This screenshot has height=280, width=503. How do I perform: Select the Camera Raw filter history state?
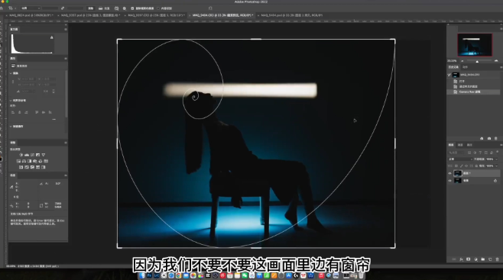coord(469,92)
